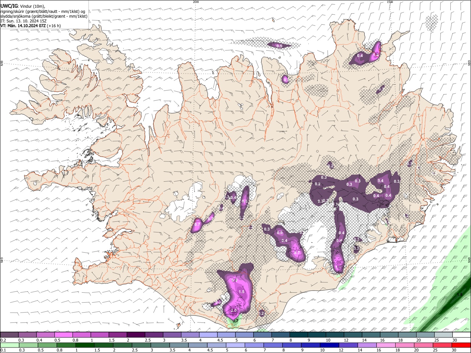Pick the lavender swatch labeled 4 in purple row
This screenshot has width=471, height=353.
click(x=208, y=335)
